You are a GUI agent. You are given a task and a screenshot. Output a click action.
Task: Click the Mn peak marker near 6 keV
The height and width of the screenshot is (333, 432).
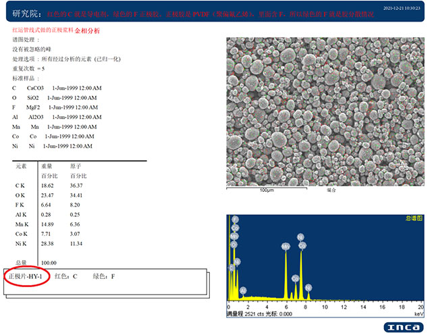285,247
